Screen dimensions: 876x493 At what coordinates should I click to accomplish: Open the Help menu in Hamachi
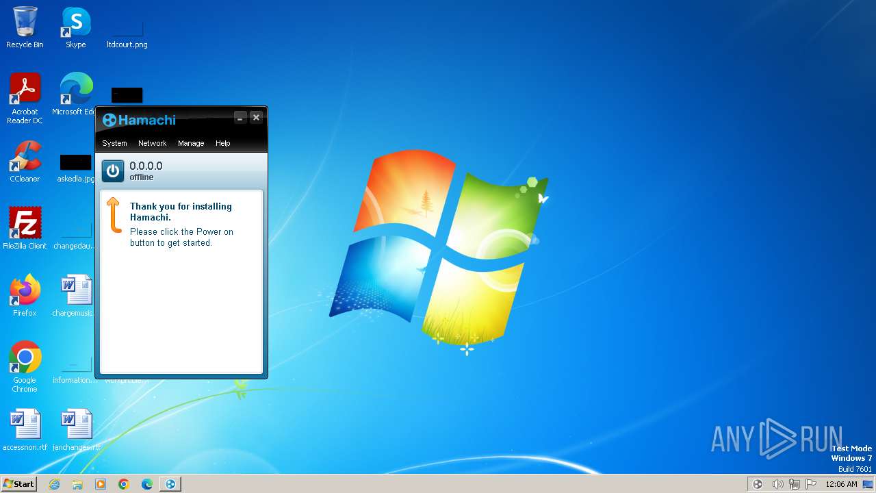(x=222, y=143)
